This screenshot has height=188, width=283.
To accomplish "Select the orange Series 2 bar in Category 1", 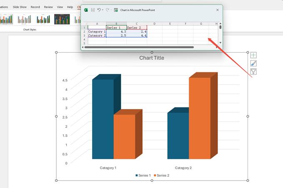I will click(x=125, y=137).
